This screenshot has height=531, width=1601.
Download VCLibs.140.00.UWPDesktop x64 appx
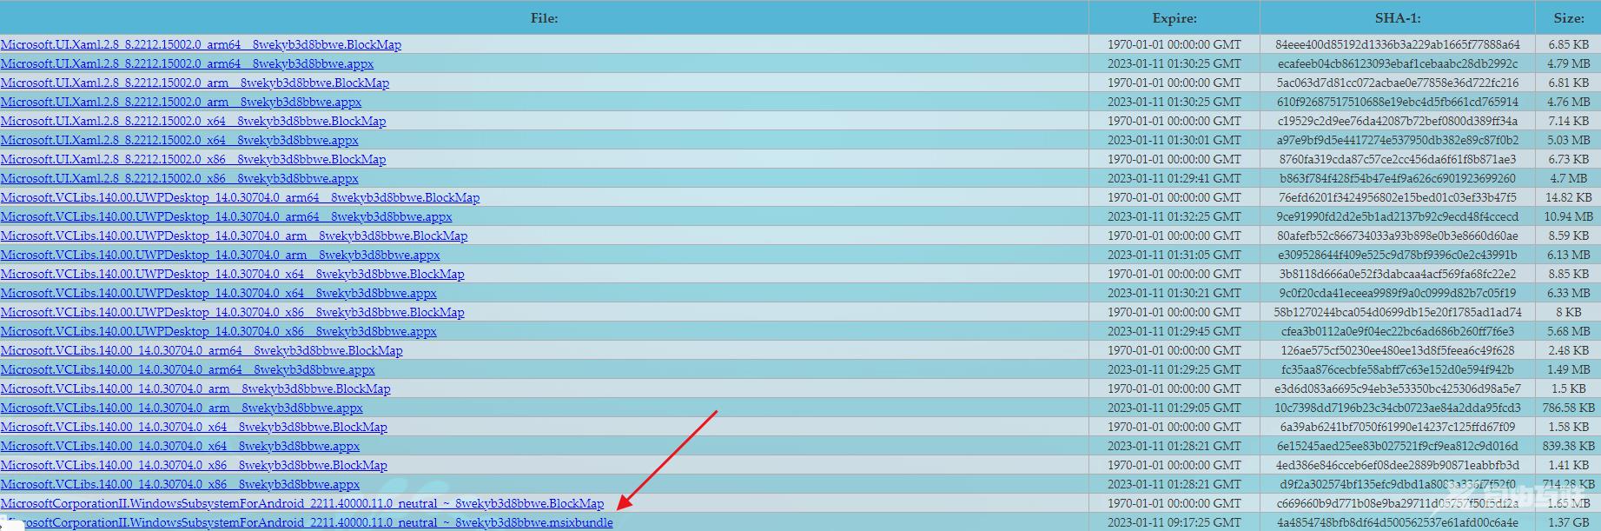click(218, 293)
